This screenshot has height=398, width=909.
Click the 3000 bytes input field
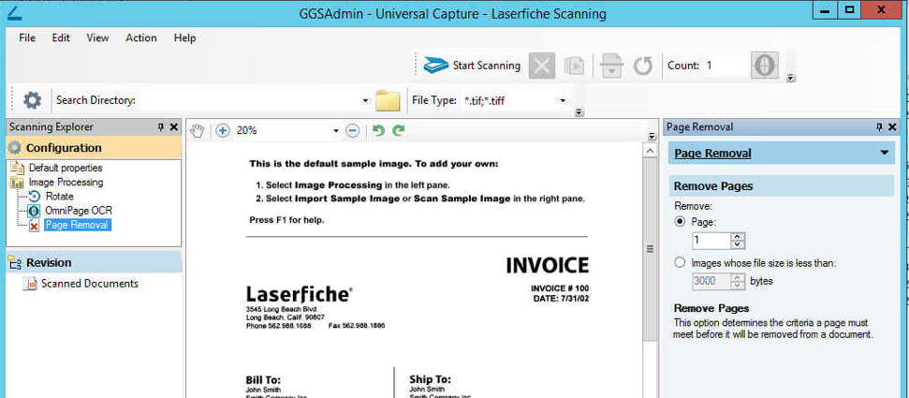[x=711, y=281]
